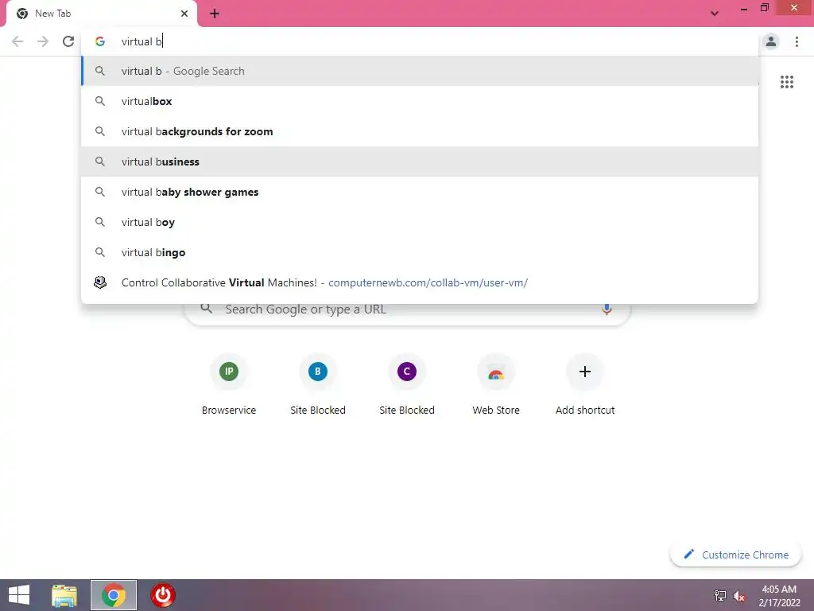Image resolution: width=814 pixels, height=611 pixels.
Task: Click the Google G icon in address bar
Action: 100,41
